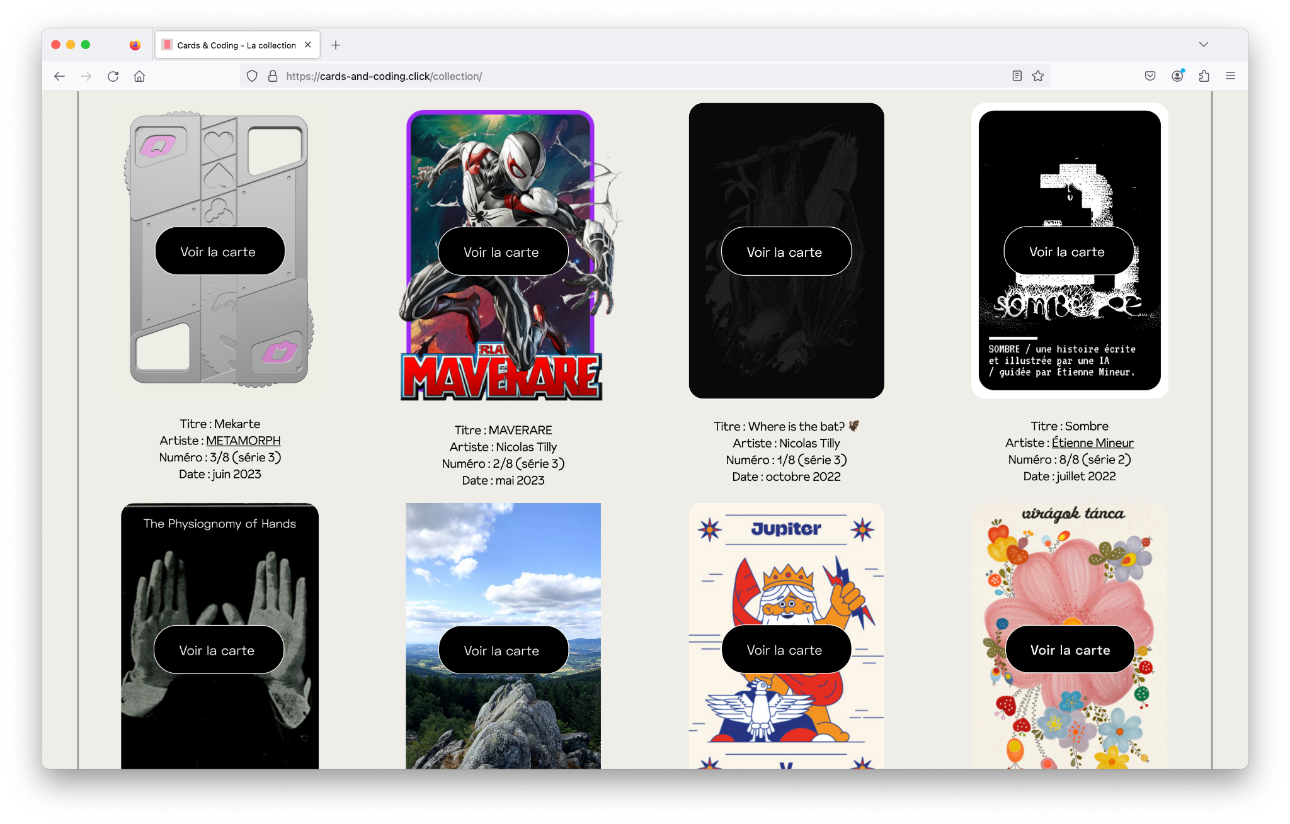Open a new browser tab

tap(336, 45)
